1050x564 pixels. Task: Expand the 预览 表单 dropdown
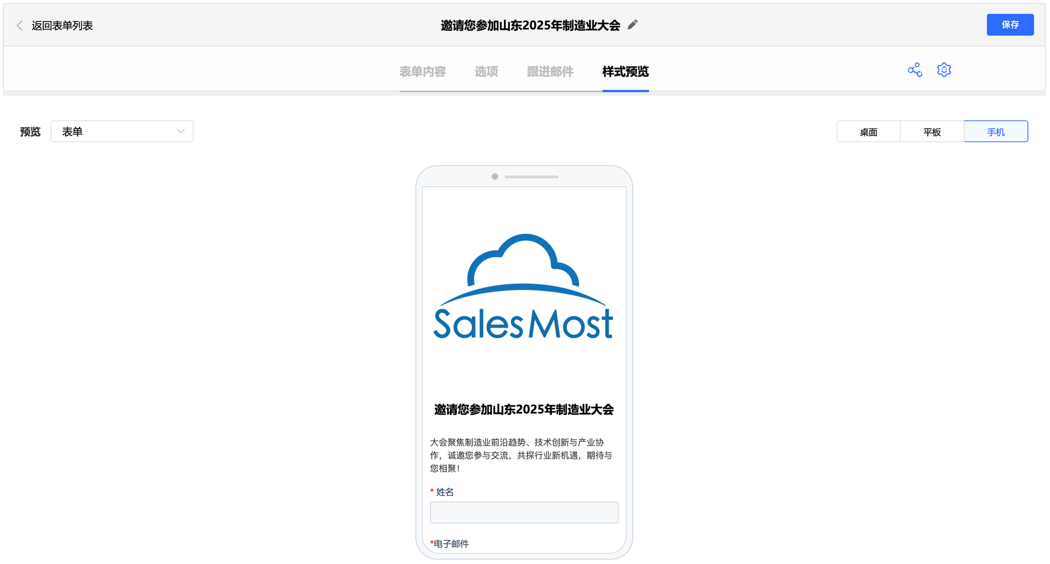click(x=122, y=131)
